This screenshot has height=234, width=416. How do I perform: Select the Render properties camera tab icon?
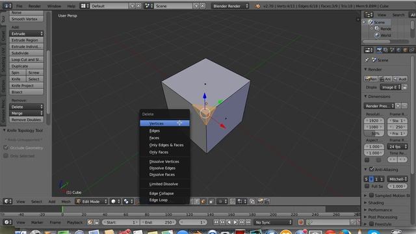coord(379,49)
